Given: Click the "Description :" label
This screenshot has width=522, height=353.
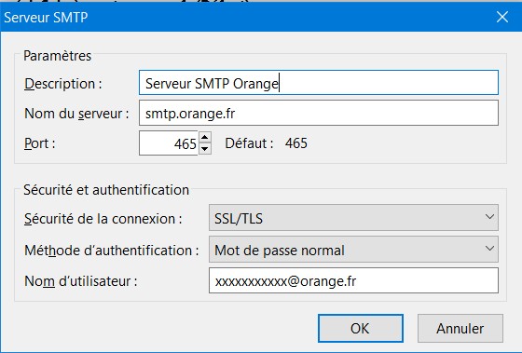Looking at the screenshot, I should (63, 84).
